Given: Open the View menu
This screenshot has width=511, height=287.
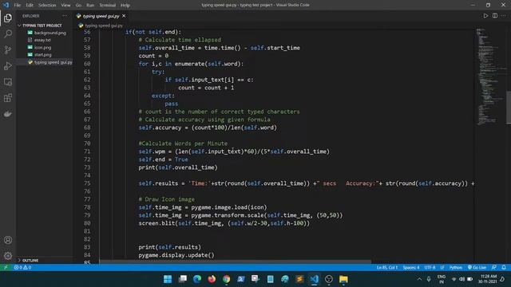Looking at the screenshot, I should click(x=65, y=6).
